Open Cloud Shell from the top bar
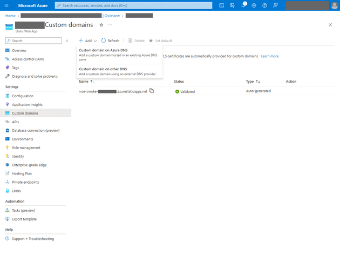Screen dimensions: 340x261 pyautogui.click(x=221, y=5)
